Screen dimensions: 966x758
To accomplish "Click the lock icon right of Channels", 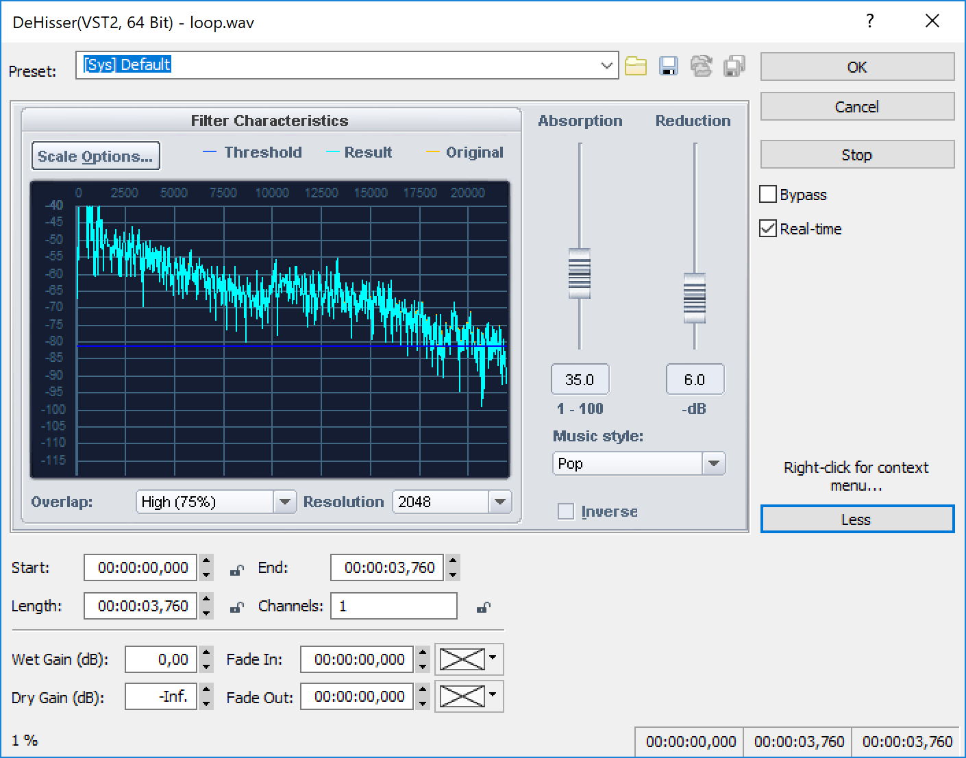I will [x=483, y=607].
